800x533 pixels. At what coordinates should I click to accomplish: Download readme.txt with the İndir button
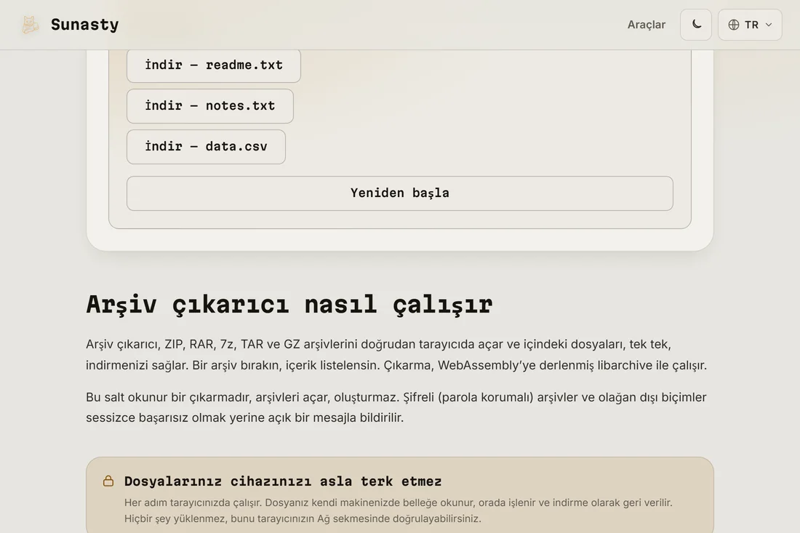tap(213, 65)
